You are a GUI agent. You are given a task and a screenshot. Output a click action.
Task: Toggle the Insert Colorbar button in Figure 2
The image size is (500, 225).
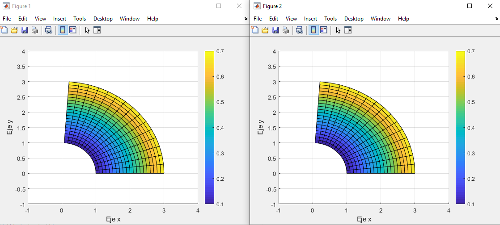tap(314, 30)
